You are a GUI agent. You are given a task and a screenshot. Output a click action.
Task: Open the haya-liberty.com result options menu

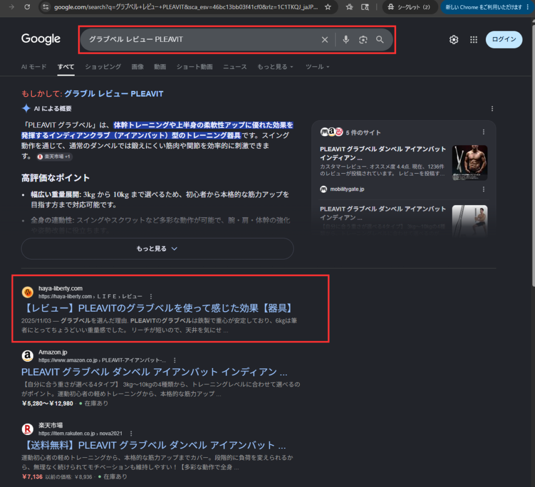(x=151, y=296)
